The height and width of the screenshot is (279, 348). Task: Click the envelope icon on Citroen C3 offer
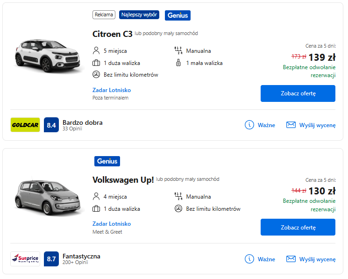pos(291,125)
